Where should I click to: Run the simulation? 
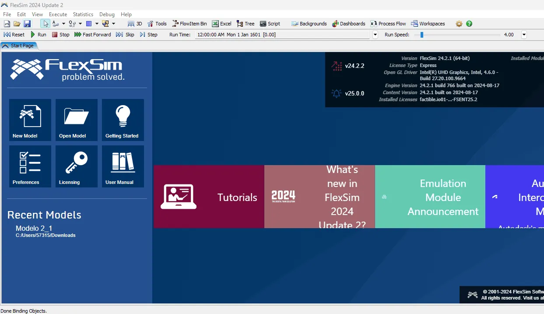coord(39,35)
